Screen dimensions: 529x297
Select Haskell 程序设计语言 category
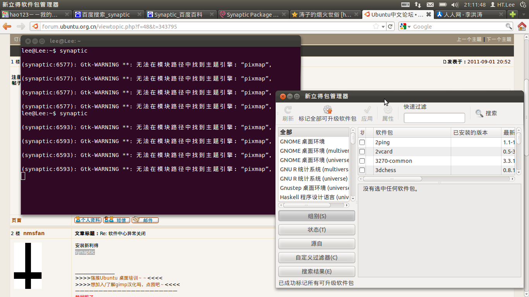click(x=314, y=197)
